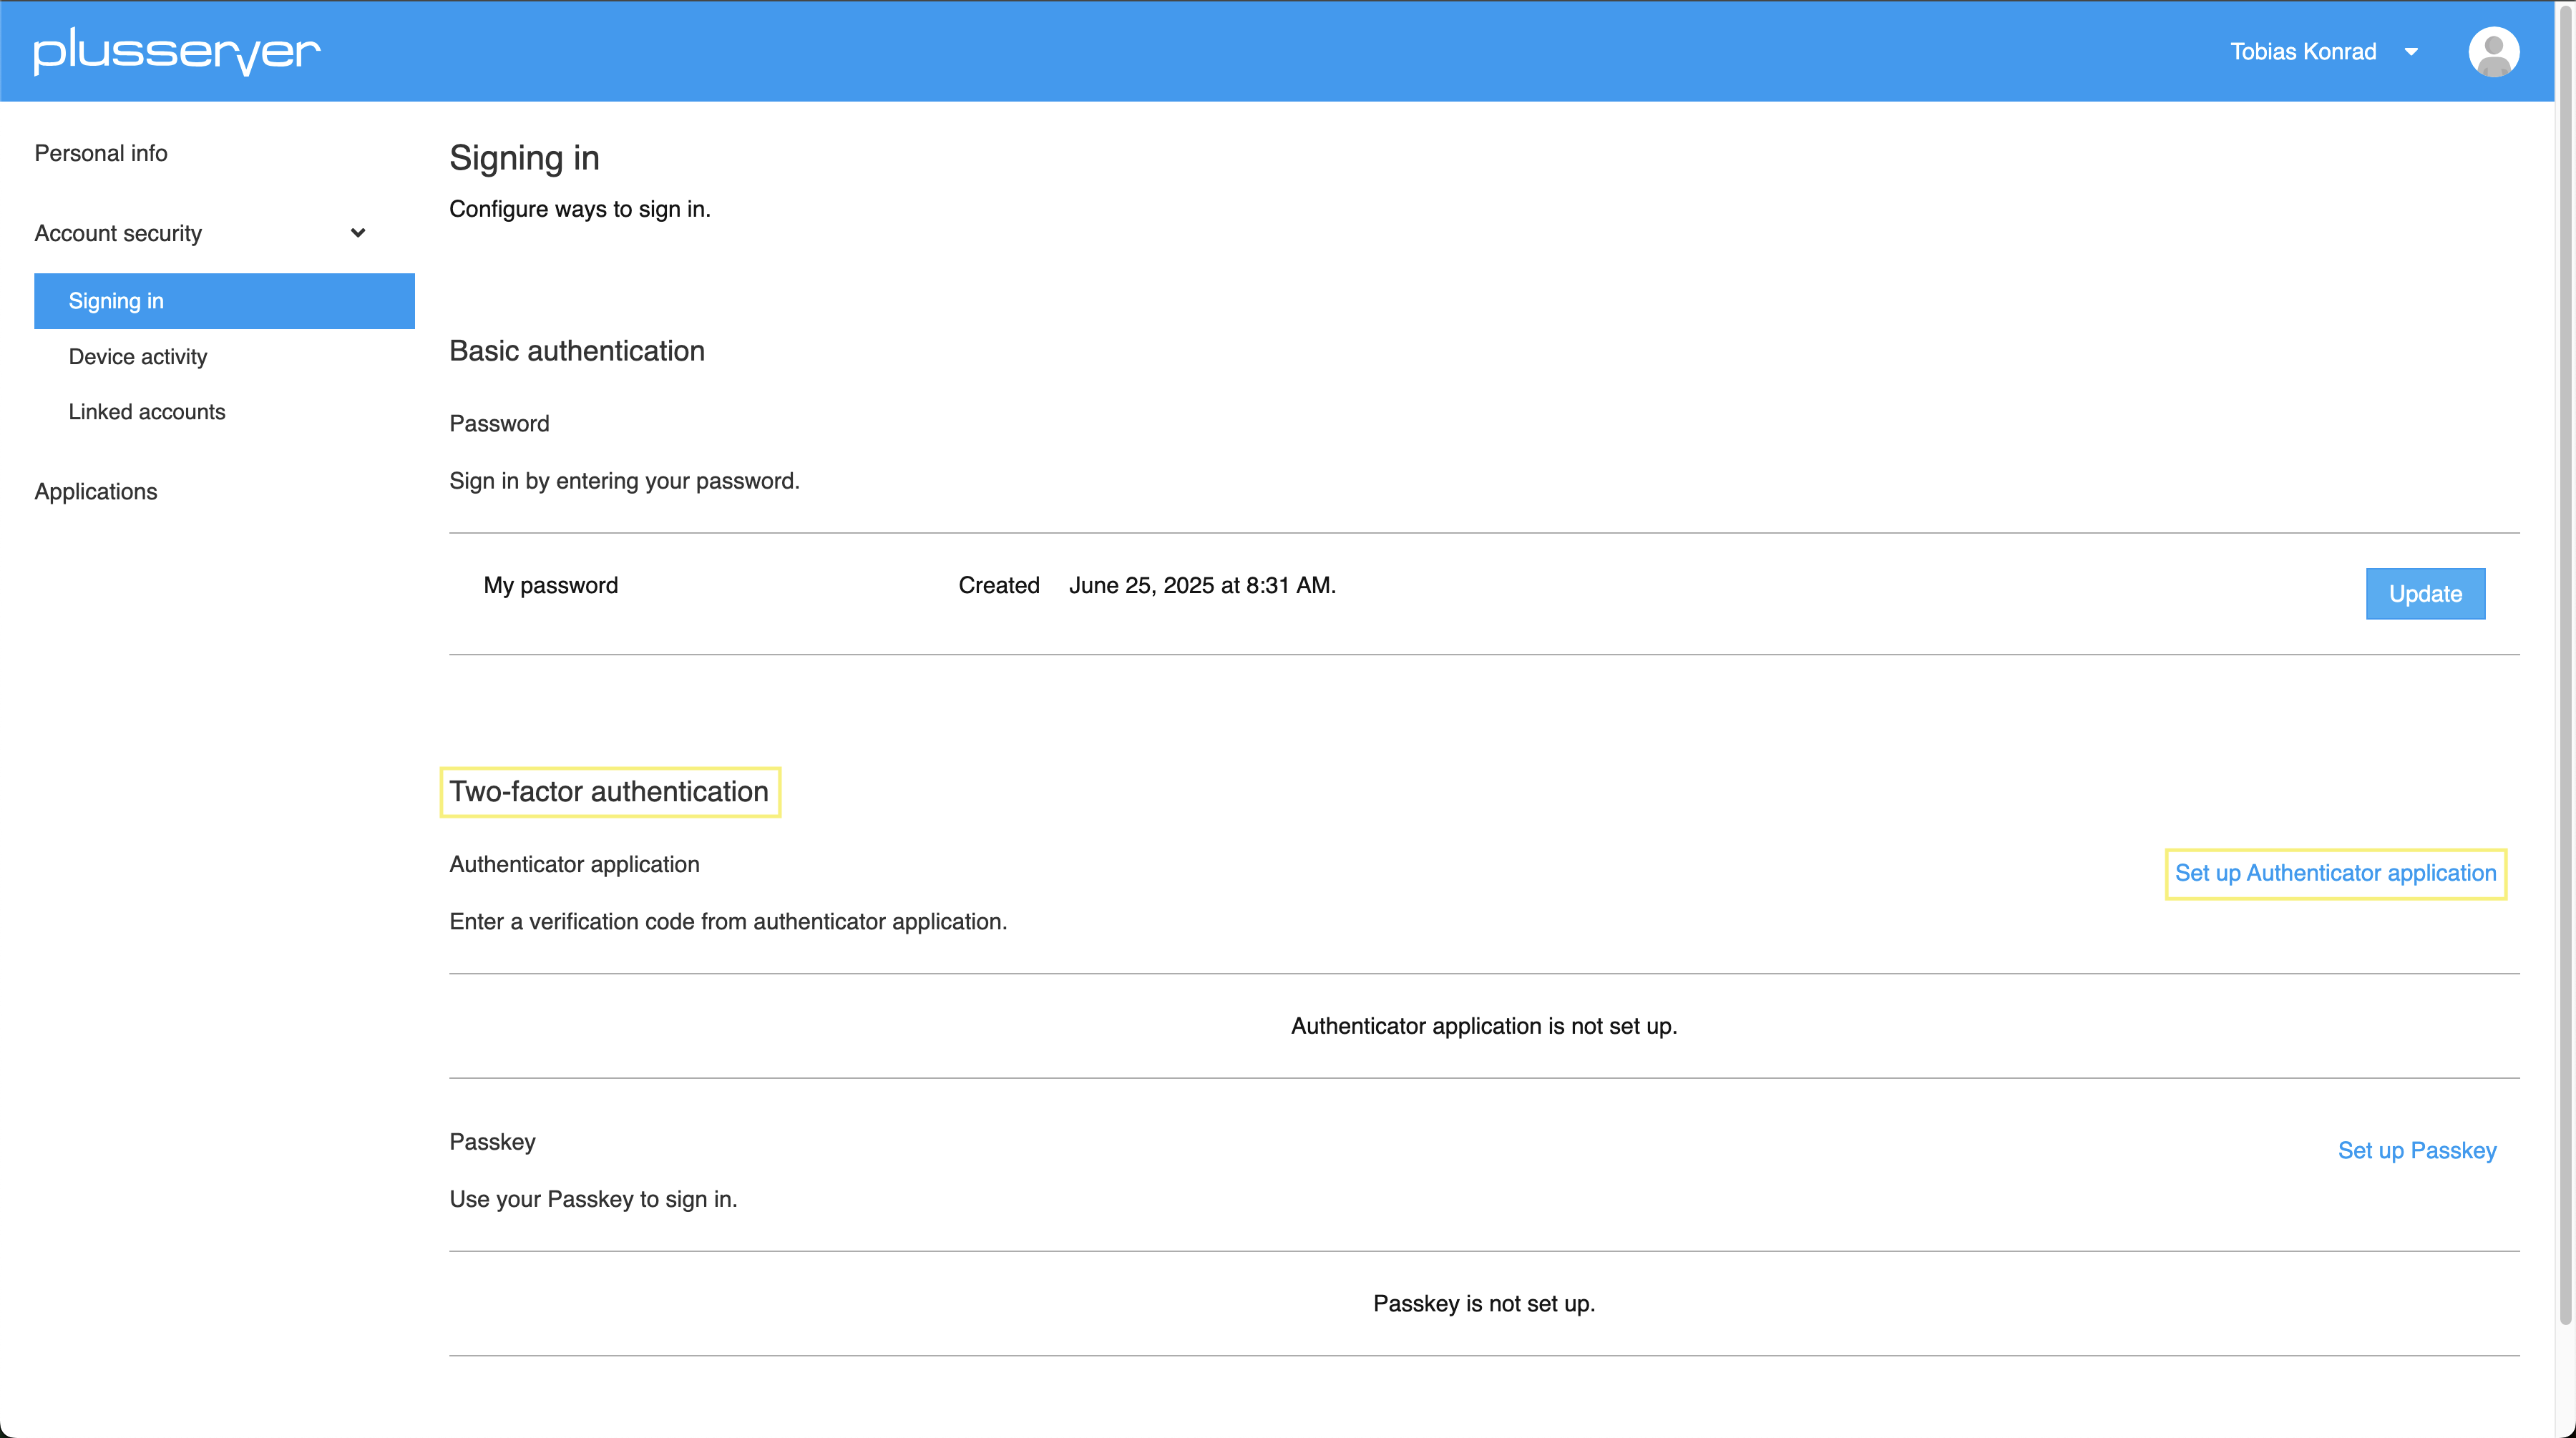
Task: Open the Applications section
Action: coord(95,491)
